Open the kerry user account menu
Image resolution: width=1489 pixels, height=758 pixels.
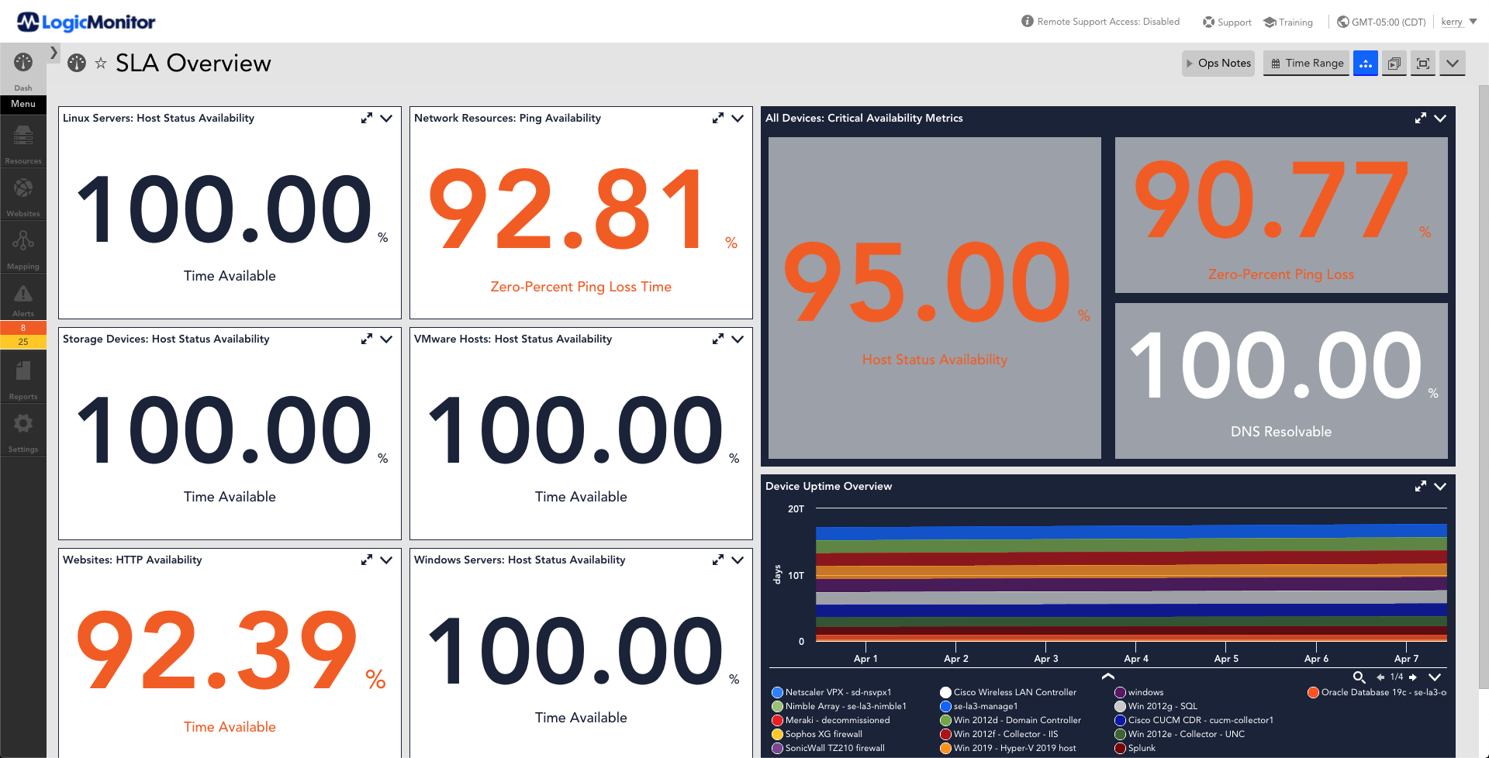tap(1450, 21)
